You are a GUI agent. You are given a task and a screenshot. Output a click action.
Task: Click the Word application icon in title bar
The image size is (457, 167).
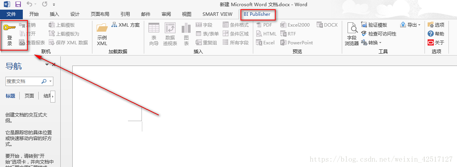7,4
